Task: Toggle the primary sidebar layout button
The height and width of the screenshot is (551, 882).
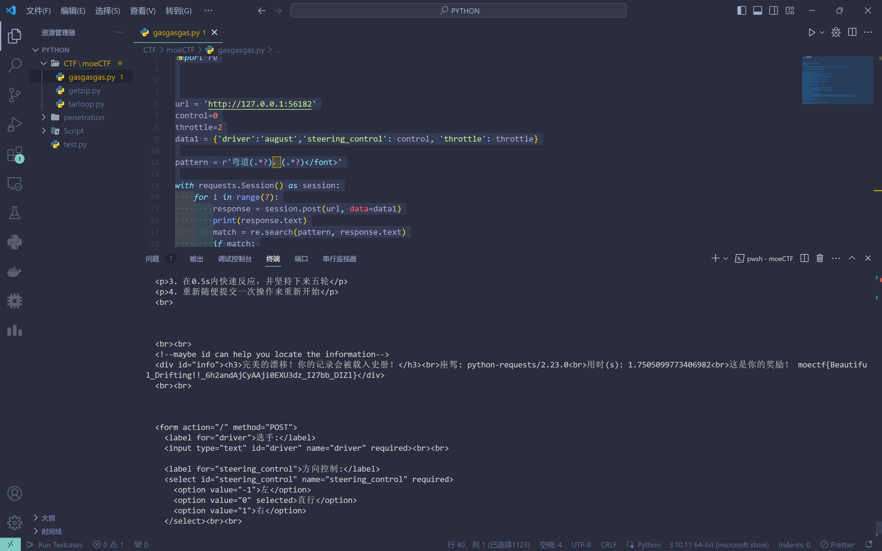Action: 741,10
